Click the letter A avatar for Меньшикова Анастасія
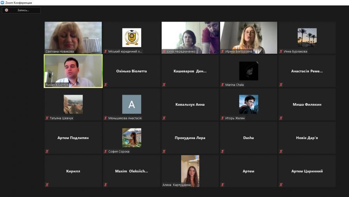 point(132,104)
